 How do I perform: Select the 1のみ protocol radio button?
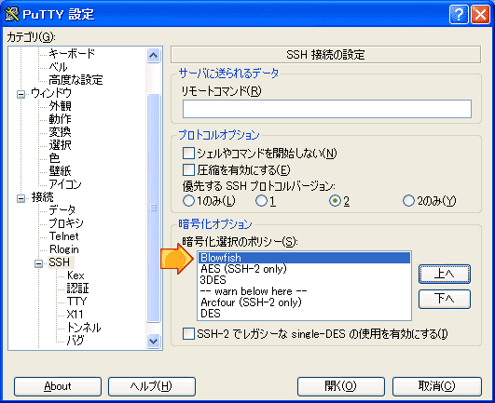click(x=188, y=201)
